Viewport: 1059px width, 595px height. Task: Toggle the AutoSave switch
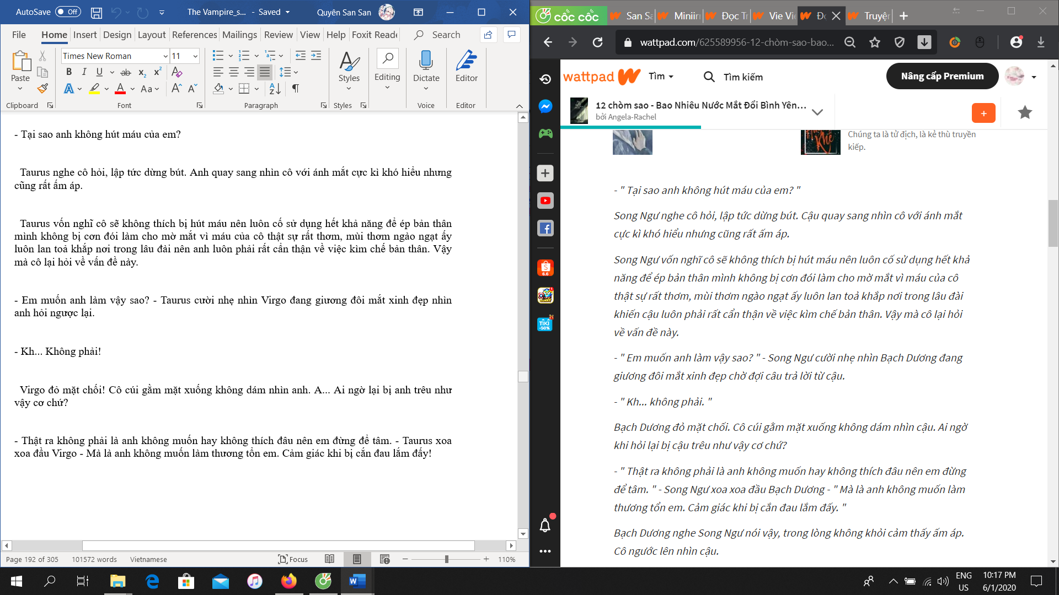point(68,12)
